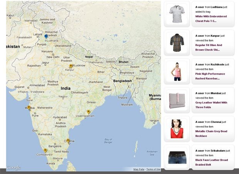Open Black Faux Leather Broad Braided Belt

coord(211,162)
